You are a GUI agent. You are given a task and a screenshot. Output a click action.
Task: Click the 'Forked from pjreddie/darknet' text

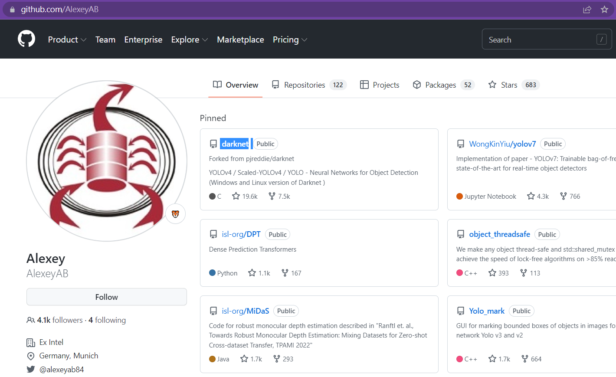click(x=252, y=159)
